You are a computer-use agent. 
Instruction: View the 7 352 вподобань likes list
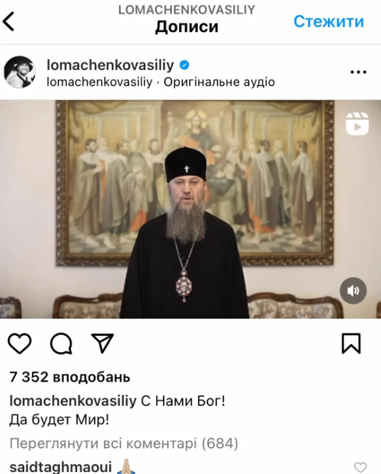70,377
